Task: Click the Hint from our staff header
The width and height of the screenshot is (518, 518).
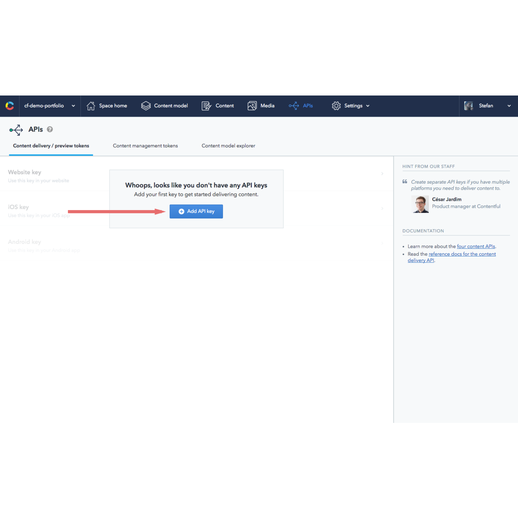Action: (429, 166)
